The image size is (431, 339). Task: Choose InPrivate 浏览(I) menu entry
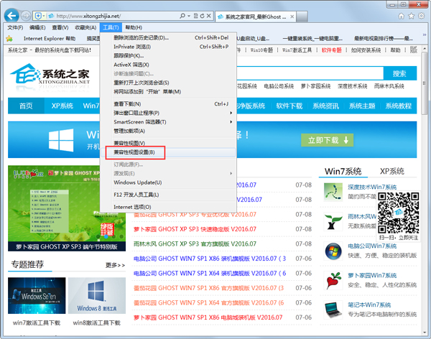click(167, 47)
